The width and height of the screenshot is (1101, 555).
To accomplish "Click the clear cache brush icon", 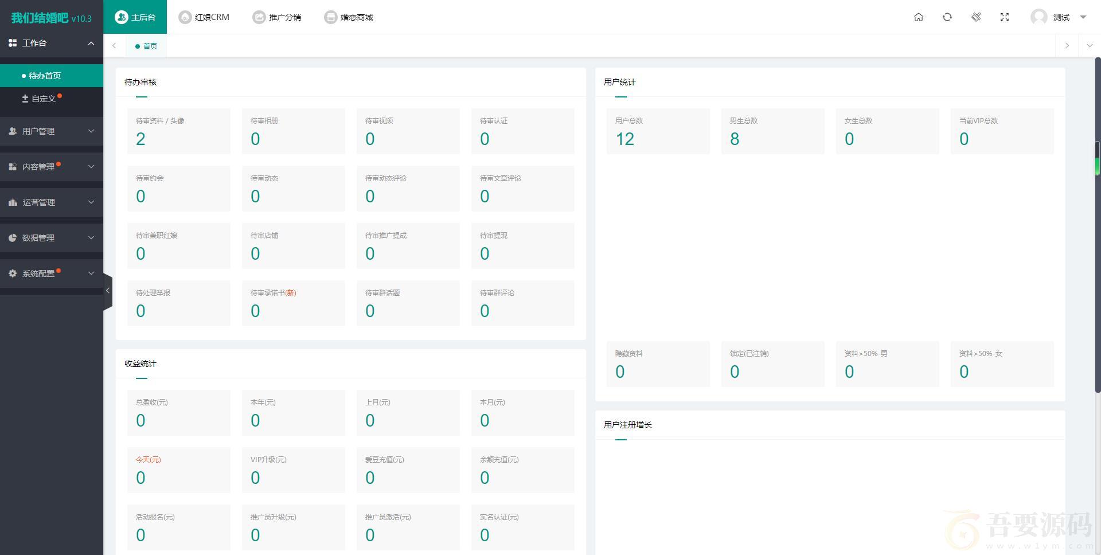I will [976, 17].
